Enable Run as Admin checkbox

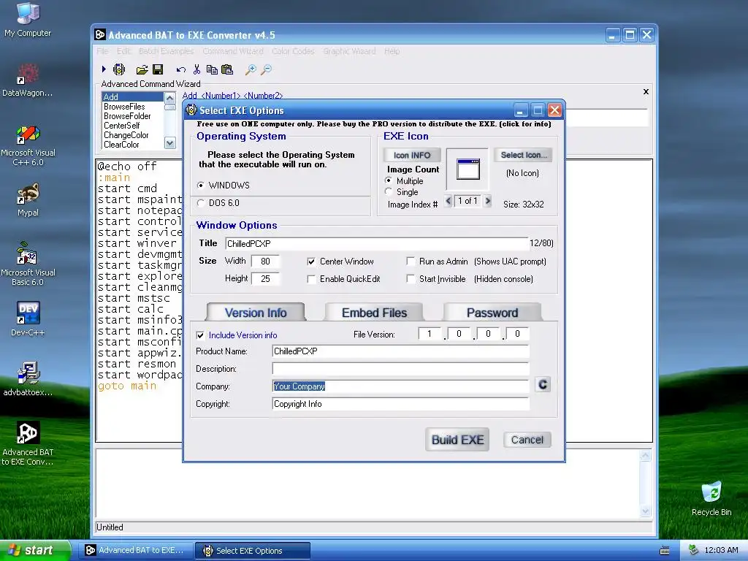click(x=411, y=261)
